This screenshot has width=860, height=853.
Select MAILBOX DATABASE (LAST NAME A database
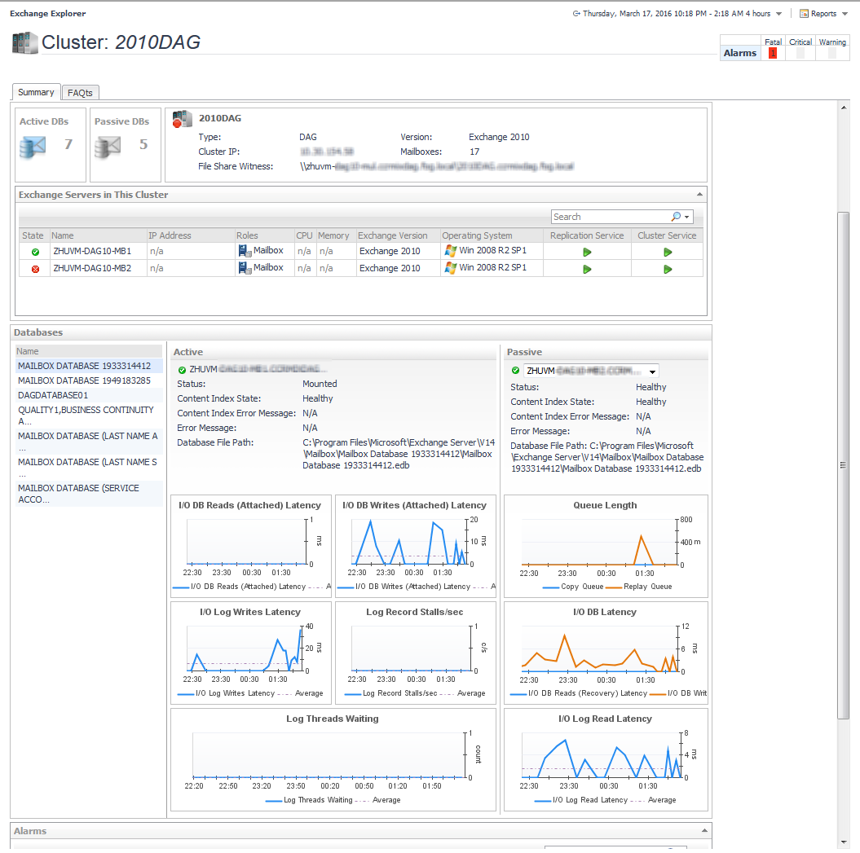pyautogui.click(x=89, y=442)
